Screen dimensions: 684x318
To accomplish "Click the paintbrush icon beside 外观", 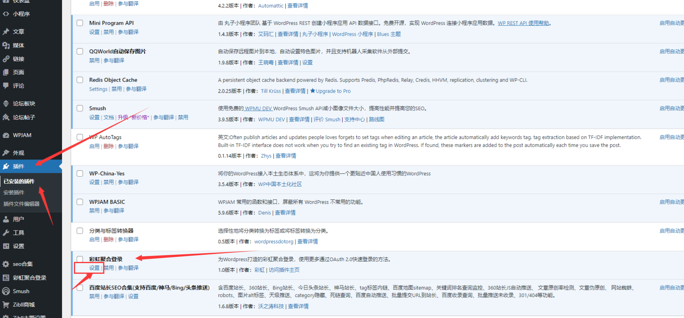I will [6, 153].
